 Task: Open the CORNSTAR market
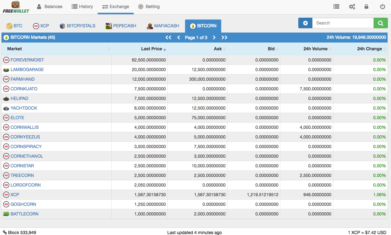coord(22,166)
